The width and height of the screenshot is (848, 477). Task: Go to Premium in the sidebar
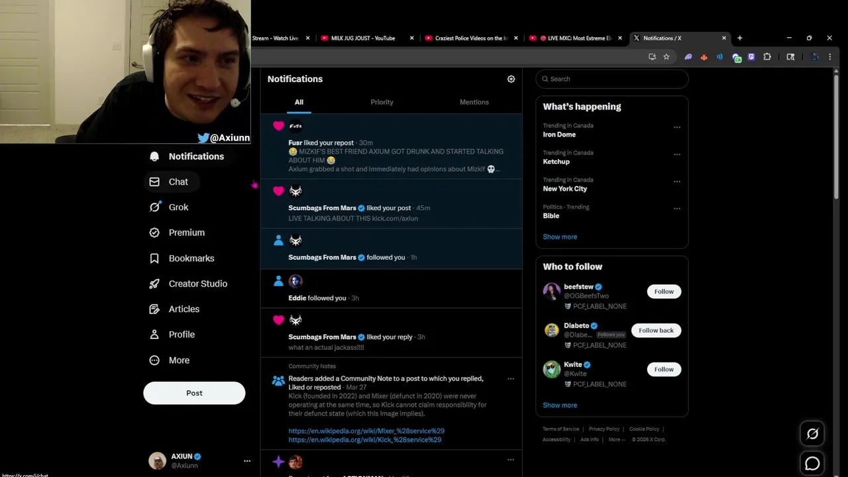(177, 233)
